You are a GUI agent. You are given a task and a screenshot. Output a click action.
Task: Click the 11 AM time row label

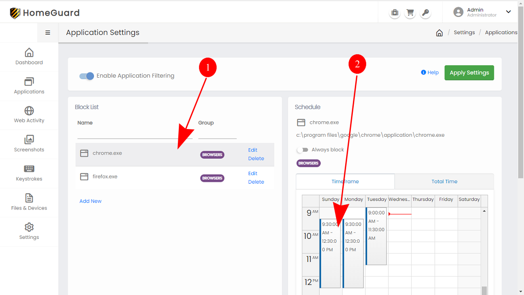(312, 259)
